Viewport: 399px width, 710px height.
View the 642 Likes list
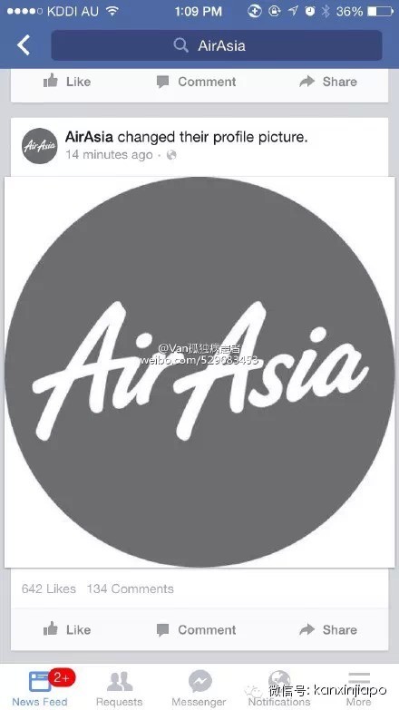49,588
